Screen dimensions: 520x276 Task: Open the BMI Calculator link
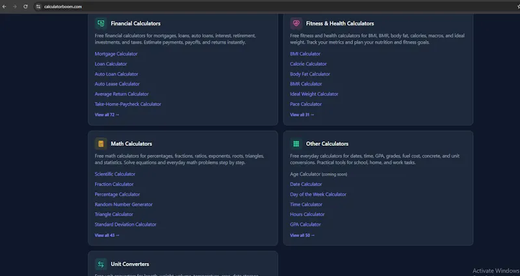pos(305,54)
